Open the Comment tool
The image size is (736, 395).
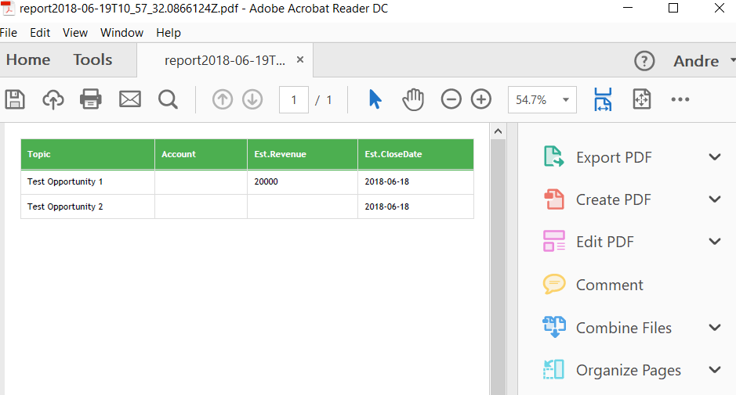tap(609, 285)
